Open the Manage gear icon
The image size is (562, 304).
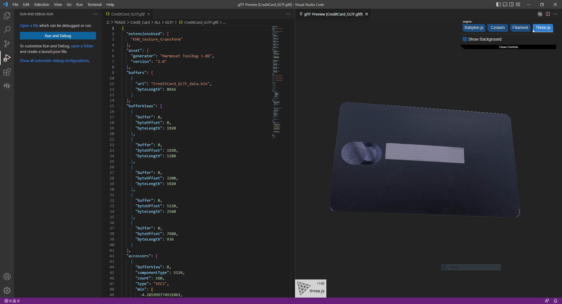coord(7,291)
